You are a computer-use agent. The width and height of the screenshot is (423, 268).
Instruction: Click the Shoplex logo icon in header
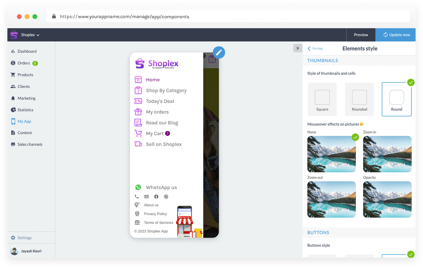tap(14, 35)
